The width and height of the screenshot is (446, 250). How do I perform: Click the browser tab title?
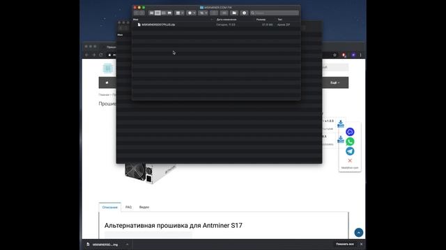tap(111, 47)
